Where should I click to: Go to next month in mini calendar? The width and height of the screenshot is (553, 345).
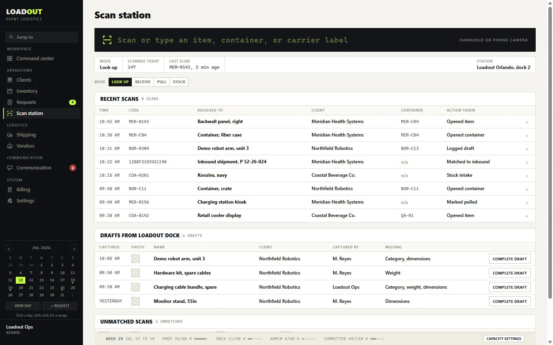(x=74, y=248)
